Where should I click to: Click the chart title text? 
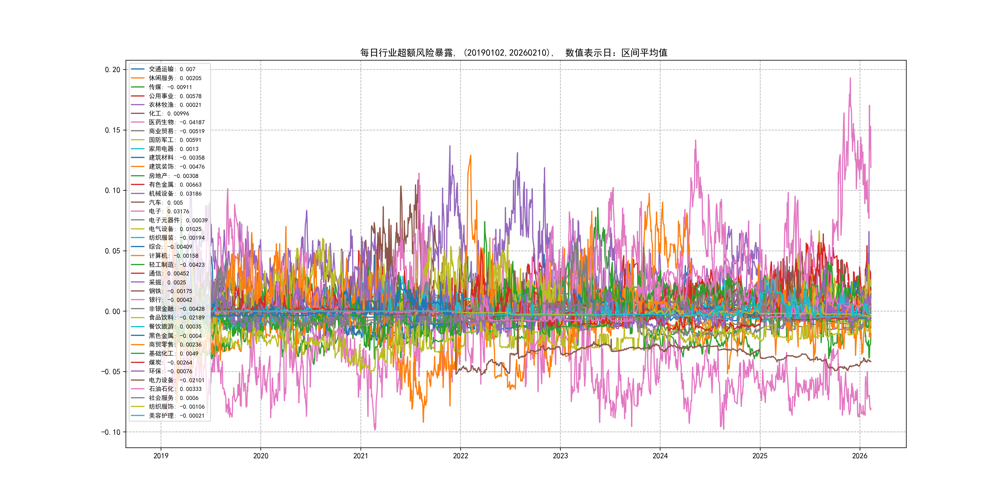click(x=514, y=53)
